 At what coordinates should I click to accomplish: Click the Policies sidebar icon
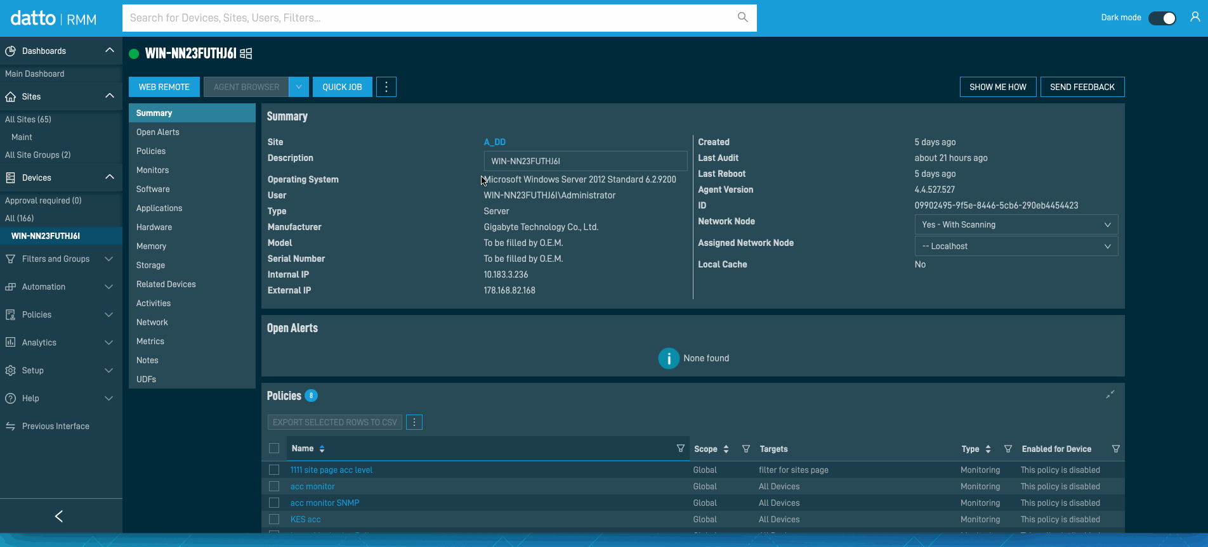pyautogui.click(x=10, y=314)
